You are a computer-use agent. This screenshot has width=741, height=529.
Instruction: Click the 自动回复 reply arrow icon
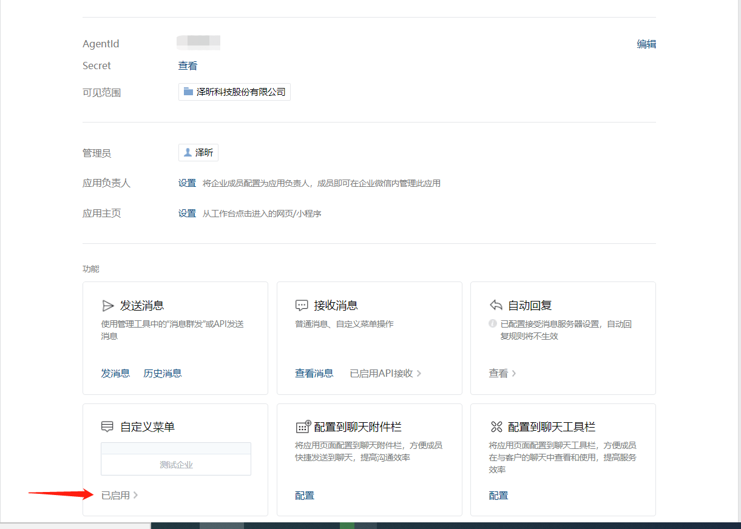pos(496,306)
